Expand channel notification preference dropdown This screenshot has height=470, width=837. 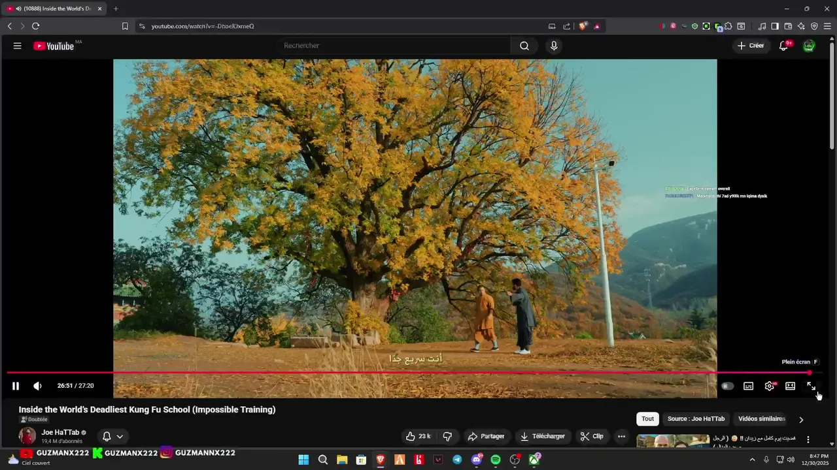[x=120, y=437]
